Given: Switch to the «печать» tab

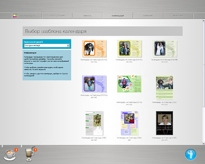Looking at the screenshot, I should (87, 16).
